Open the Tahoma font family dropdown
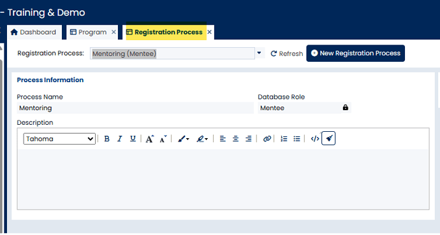The image size is (440, 235). tap(59, 139)
